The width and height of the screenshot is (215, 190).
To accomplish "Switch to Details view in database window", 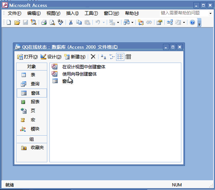I will 128,56.
